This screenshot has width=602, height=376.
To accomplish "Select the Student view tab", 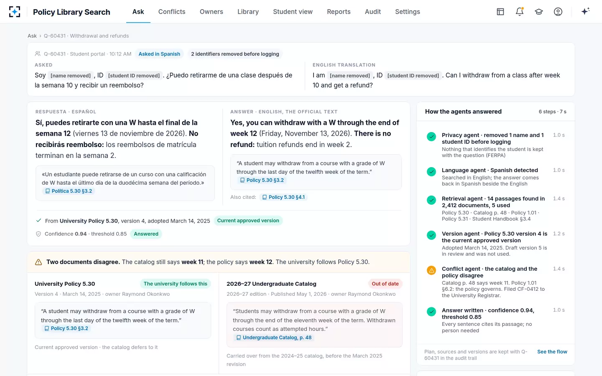I will (293, 12).
